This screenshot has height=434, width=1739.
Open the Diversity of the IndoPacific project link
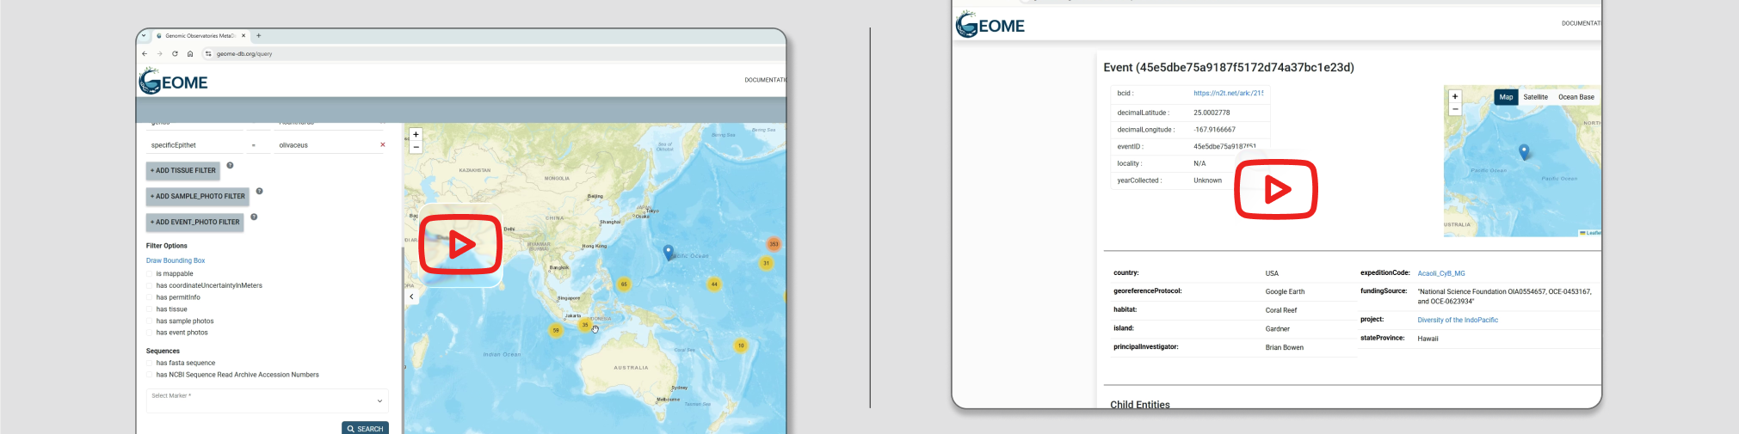(x=1458, y=320)
